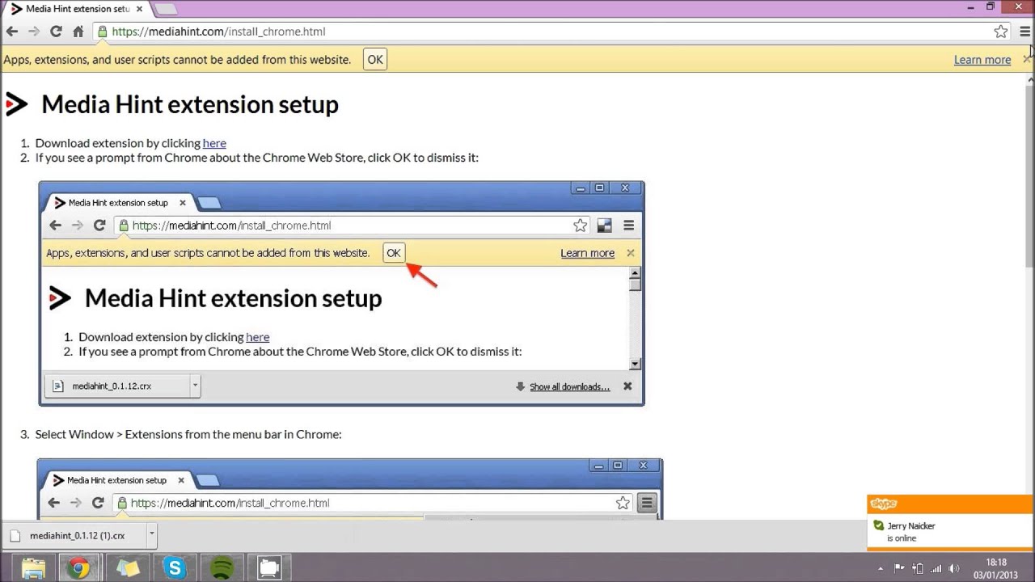Screen dimensions: 1035x582
Task: Go back to the previous page
Action: (12, 32)
